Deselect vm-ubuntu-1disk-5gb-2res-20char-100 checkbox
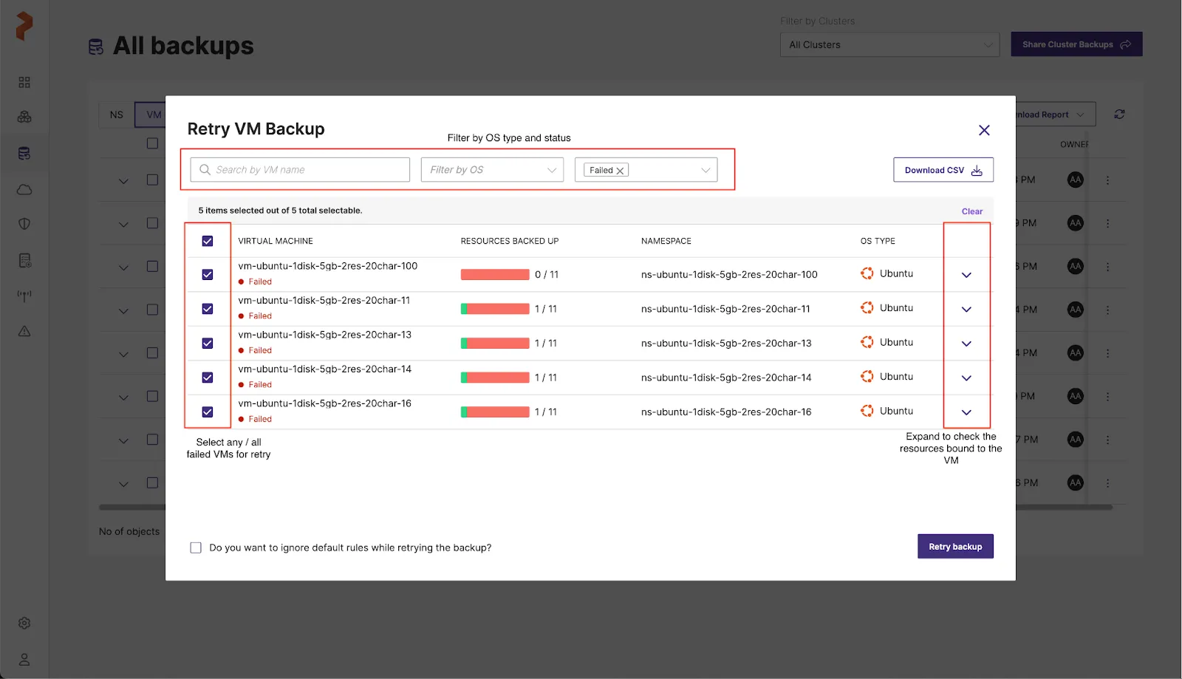1182x679 pixels. [208, 275]
